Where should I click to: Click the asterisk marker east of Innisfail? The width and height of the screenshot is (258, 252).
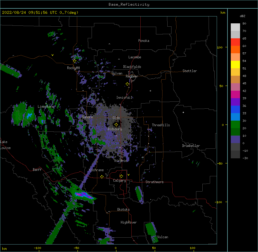click(x=150, y=91)
